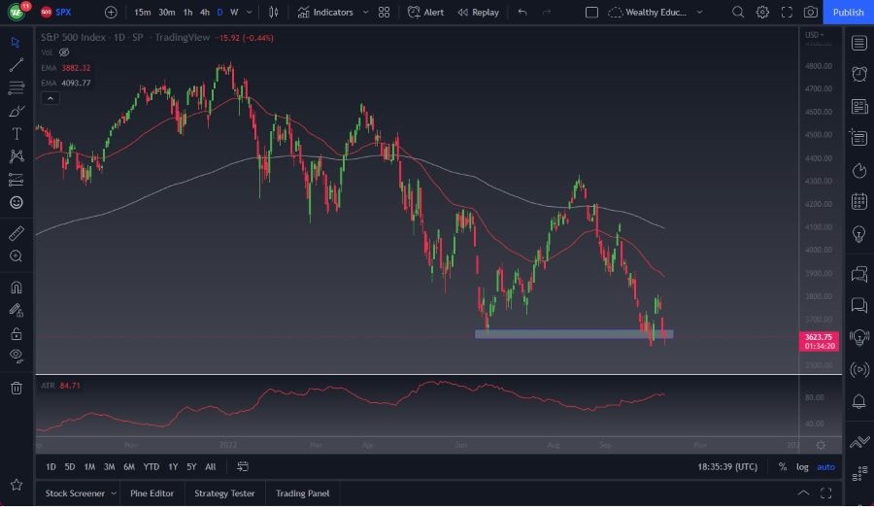Click the blue Publish button
This screenshot has height=510, width=874.
click(x=848, y=13)
